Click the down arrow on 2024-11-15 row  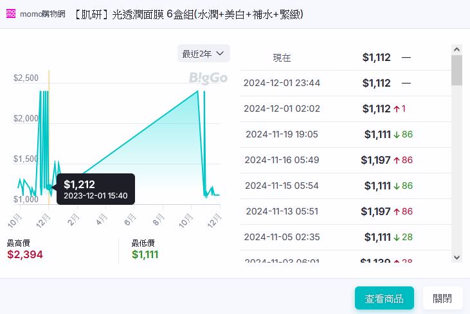click(396, 186)
